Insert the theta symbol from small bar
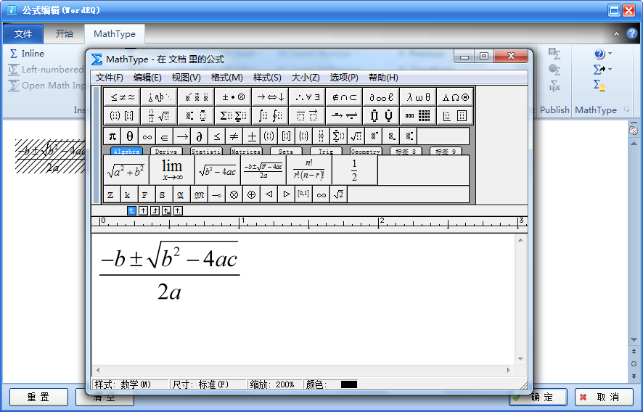643x412 pixels. coord(130,136)
